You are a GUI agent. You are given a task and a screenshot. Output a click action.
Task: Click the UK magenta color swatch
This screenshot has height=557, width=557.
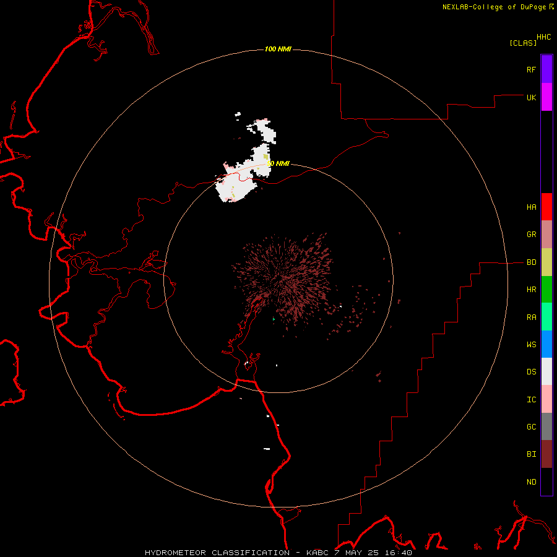[x=546, y=97]
